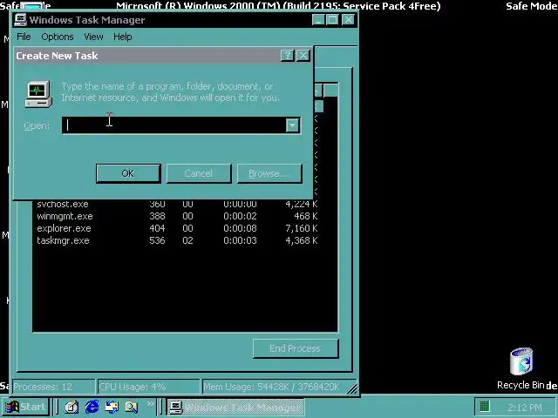558x418 pixels.
Task: Click CPU time 0:00:08
Action: (241, 228)
